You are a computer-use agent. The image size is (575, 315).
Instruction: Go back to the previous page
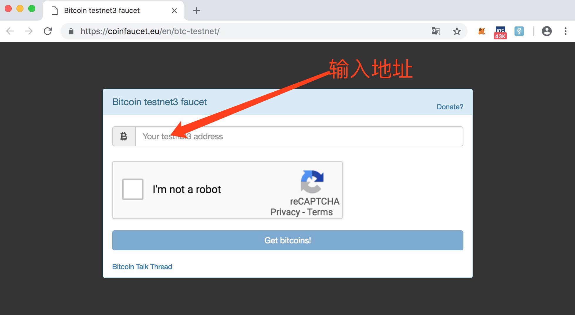[10, 31]
